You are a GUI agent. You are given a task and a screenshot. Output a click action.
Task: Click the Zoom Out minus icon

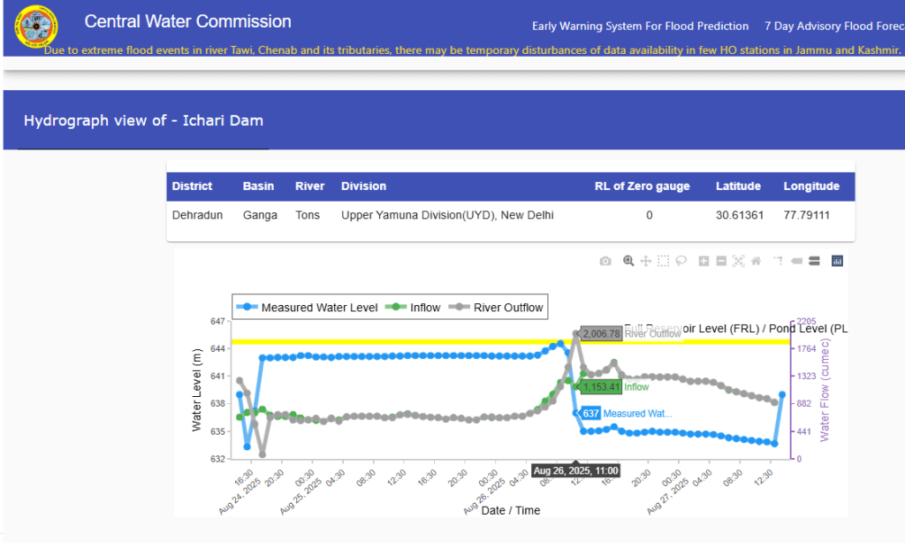(721, 261)
